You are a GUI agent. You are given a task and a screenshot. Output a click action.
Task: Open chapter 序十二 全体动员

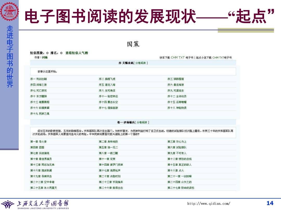pyautogui.click(x=177, y=96)
